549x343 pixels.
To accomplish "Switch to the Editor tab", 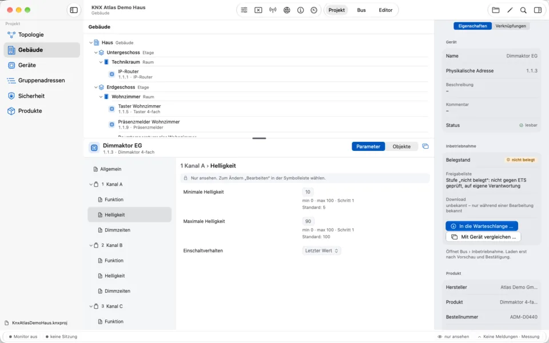I will click(385, 10).
